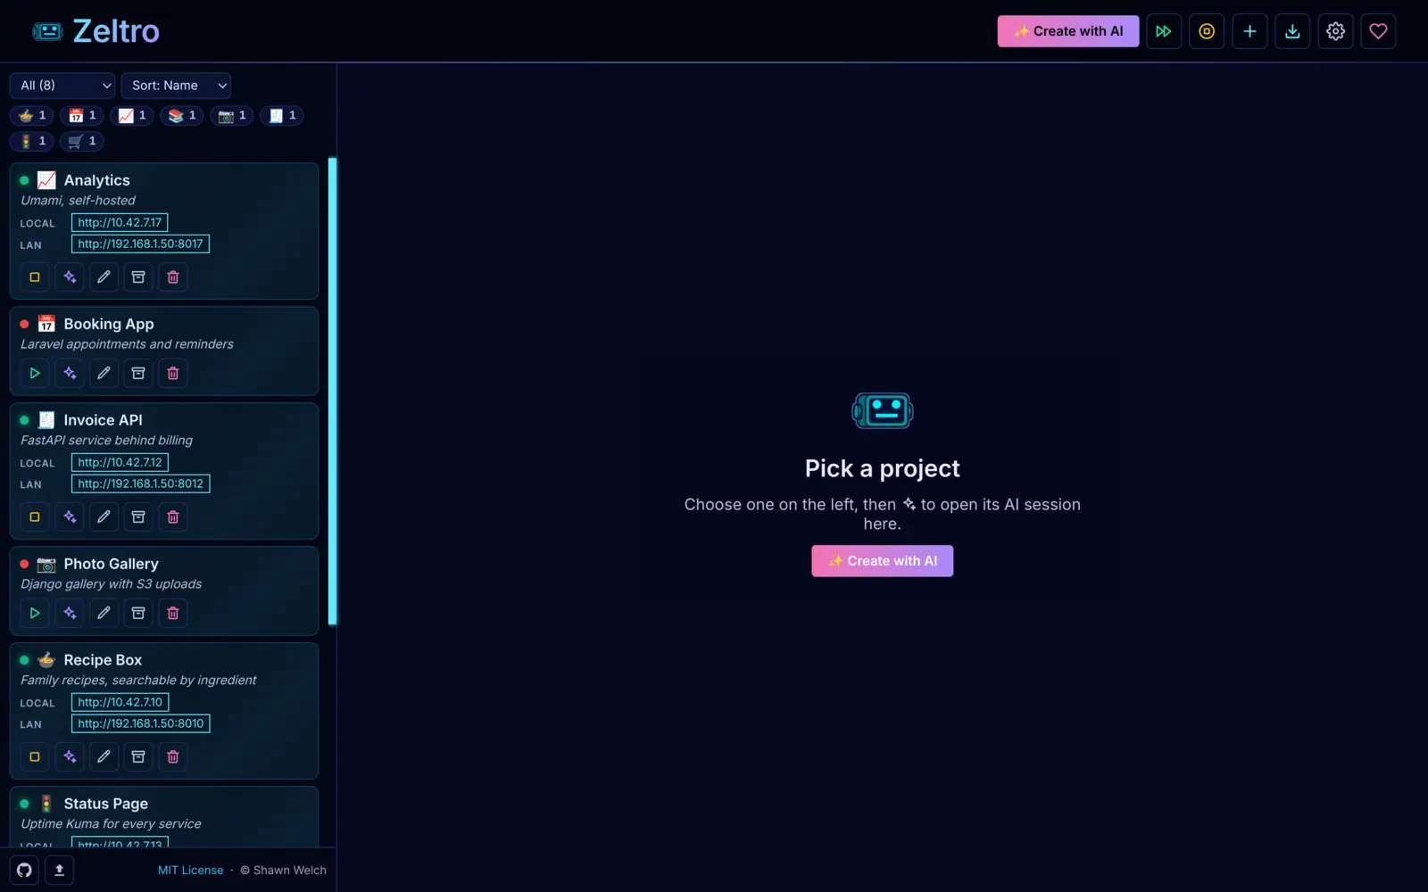The width and height of the screenshot is (1428, 892).
Task: Open Invoice API local link http://10.42.7.12
Action: [x=120, y=463]
